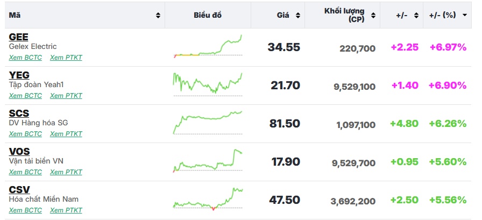The width and height of the screenshot is (482, 220).
Task: Open Xem BCTC for SCS
Action: pos(25,134)
